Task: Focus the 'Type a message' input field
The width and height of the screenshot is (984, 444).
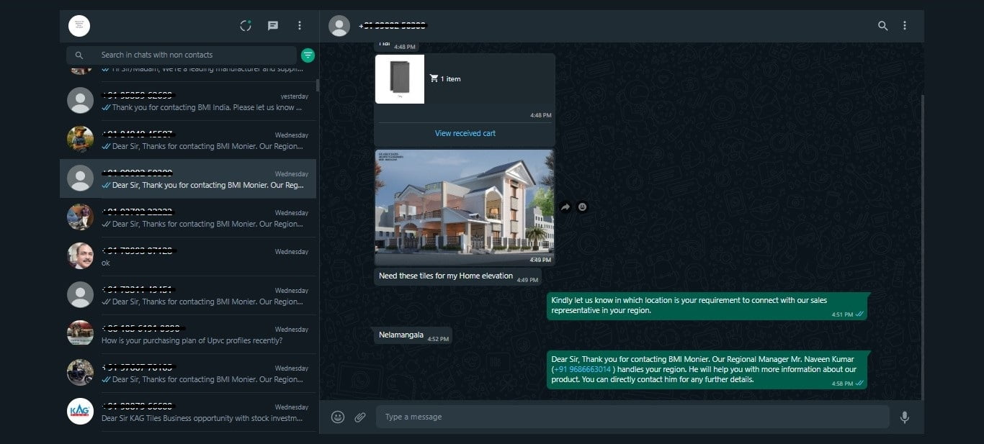Action: tap(632, 417)
